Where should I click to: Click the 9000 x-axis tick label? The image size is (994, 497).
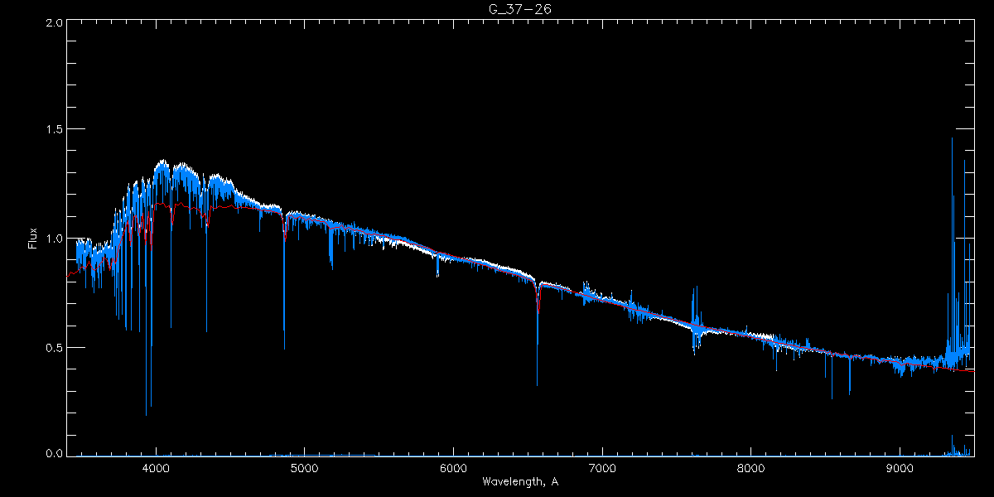(900, 468)
